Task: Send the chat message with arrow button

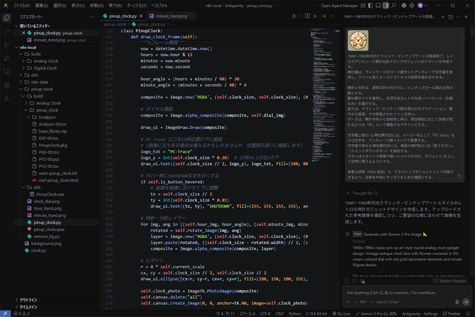Action: [x=466, y=302]
